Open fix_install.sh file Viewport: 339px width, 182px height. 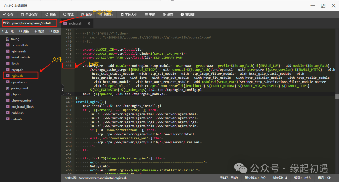19,45
